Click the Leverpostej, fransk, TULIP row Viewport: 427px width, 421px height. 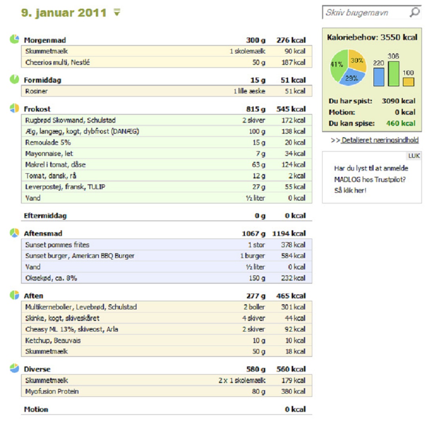tap(167, 187)
